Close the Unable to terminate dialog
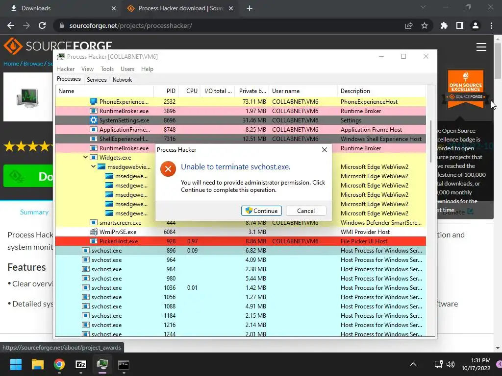The width and height of the screenshot is (502, 376). pos(325,150)
